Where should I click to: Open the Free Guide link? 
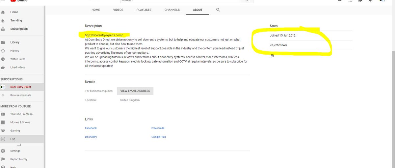point(158,128)
